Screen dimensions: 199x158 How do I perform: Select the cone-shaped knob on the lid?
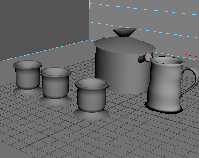click(125, 33)
